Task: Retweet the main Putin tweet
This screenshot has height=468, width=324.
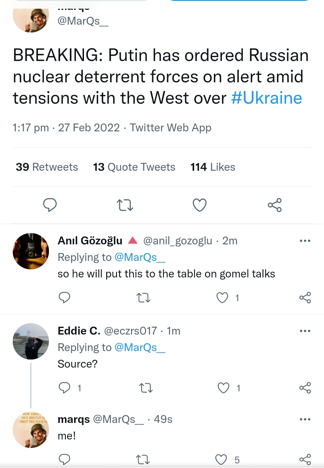Action: pos(124,205)
